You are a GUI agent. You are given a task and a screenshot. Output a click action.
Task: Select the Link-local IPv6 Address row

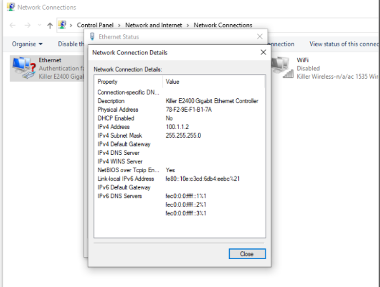179,179
